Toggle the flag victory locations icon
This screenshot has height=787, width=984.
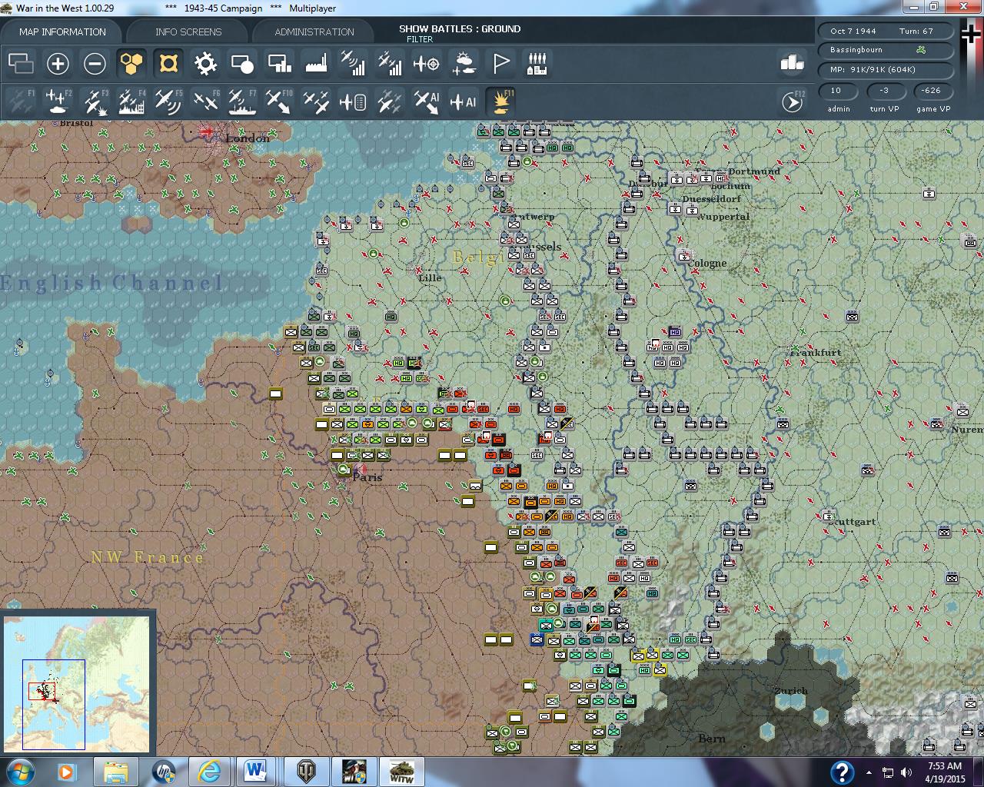(500, 64)
